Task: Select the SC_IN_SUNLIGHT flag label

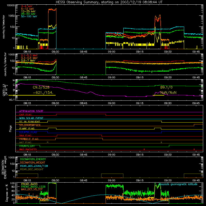Action: [x=30, y=122]
